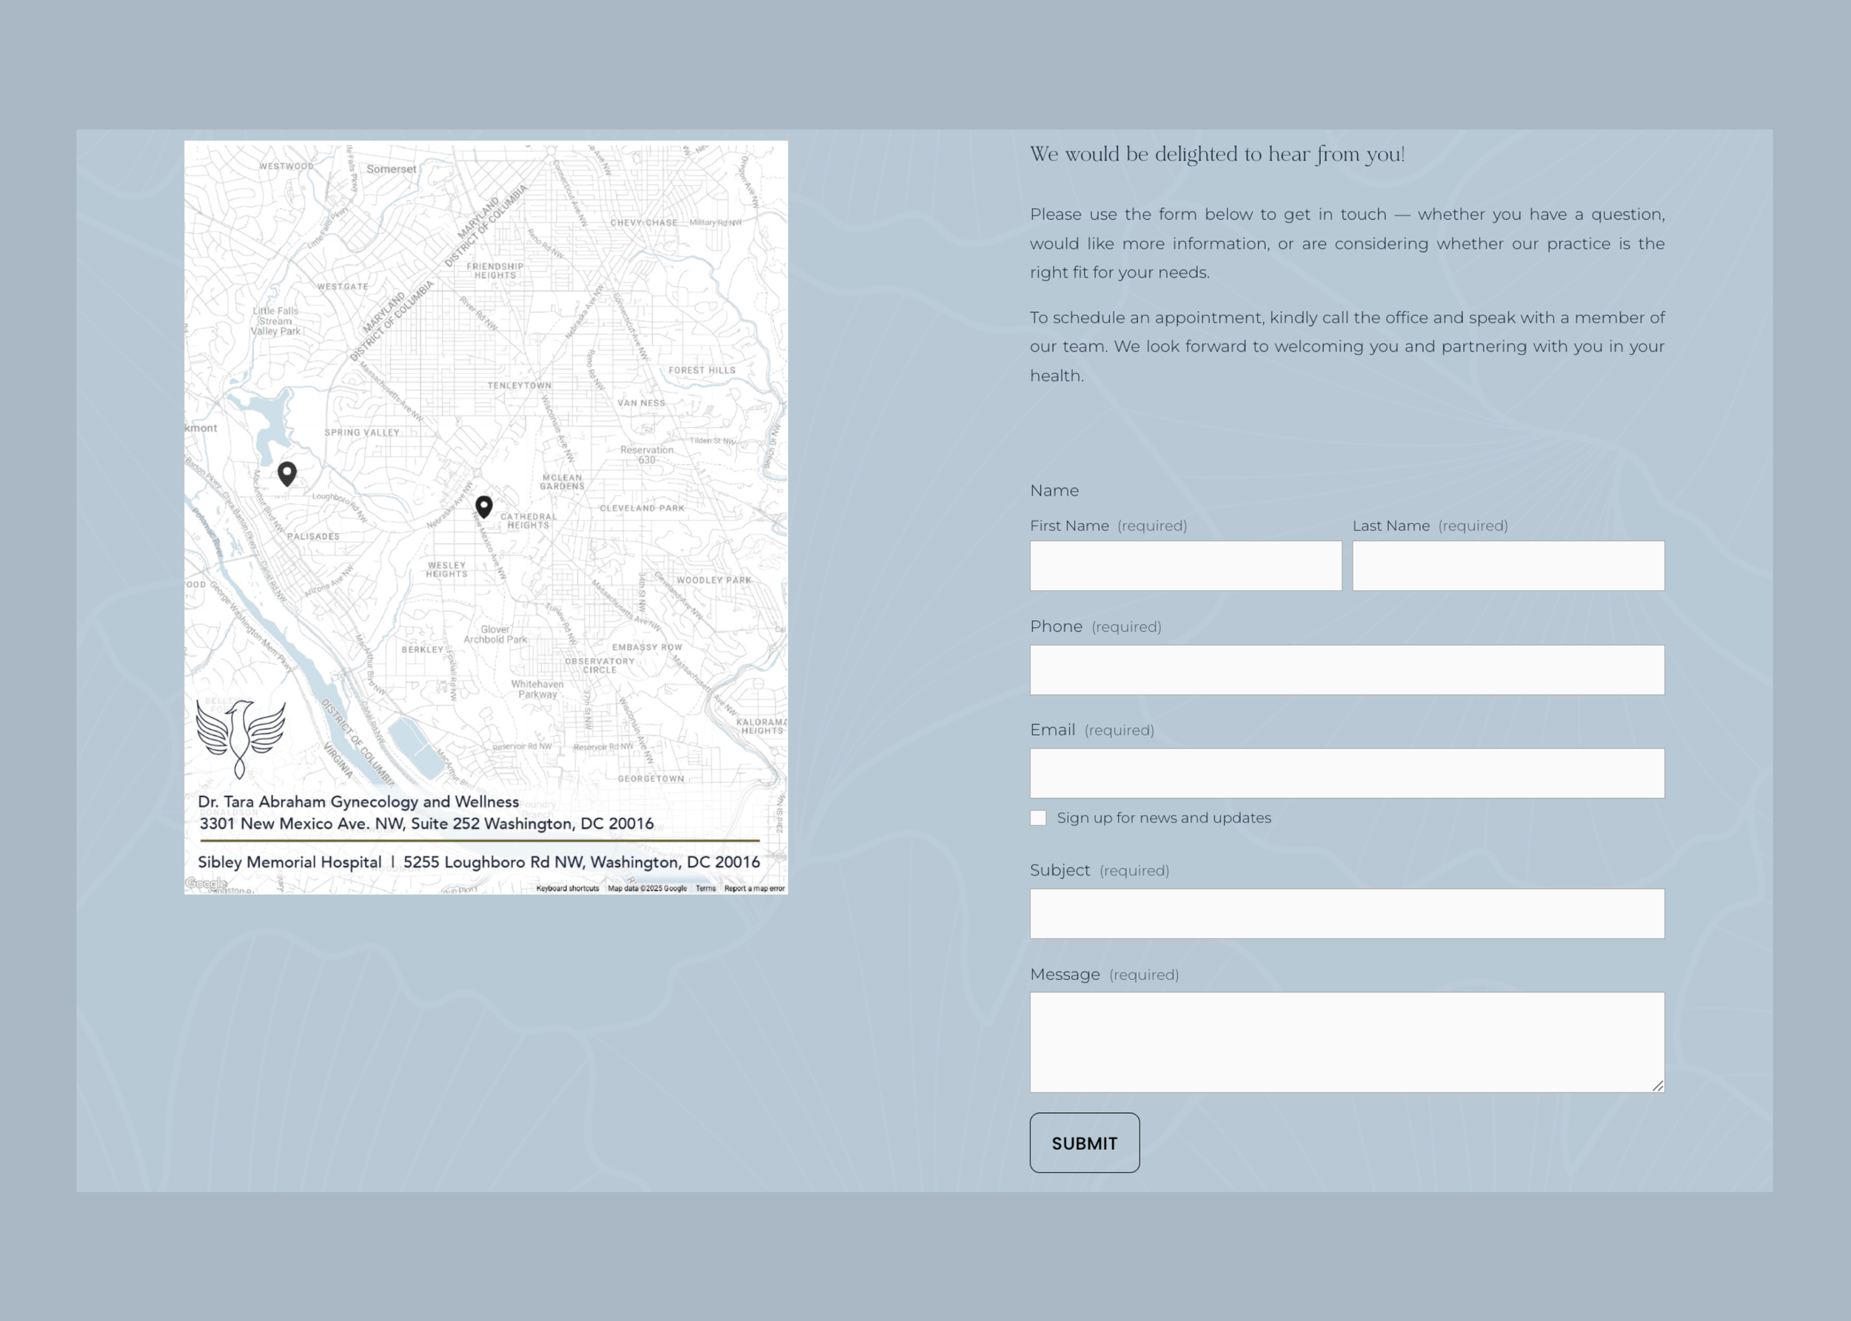This screenshot has width=1851, height=1321.
Task: Click the Message box resize handle
Action: (x=1657, y=1085)
